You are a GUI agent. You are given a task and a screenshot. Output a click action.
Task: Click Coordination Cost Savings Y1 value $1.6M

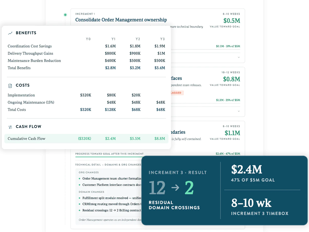coord(110,46)
